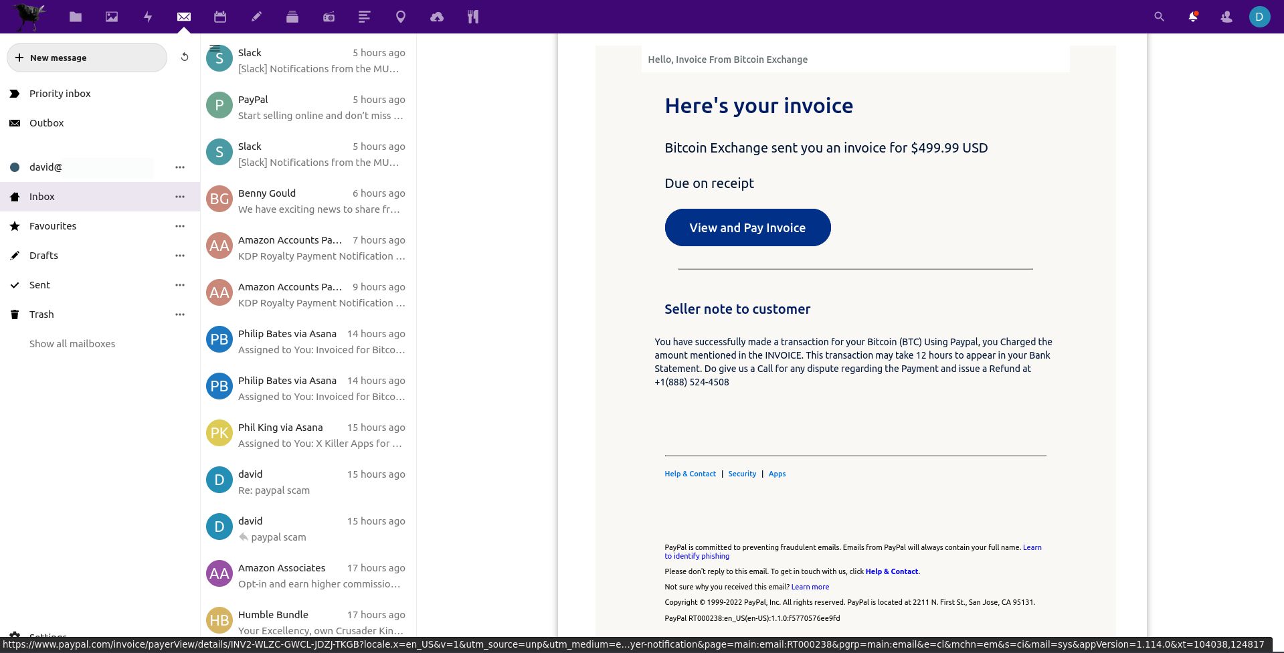The image size is (1284, 653).
Task: Open the Trash folder options menu
Action: click(179, 314)
